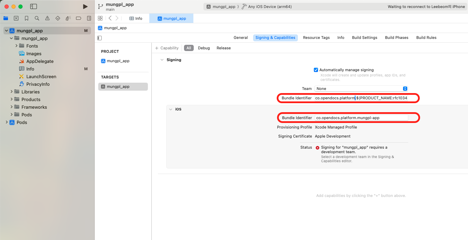Select the All configuration filter
Viewport: 468px width, 240px height.
pos(189,48)
